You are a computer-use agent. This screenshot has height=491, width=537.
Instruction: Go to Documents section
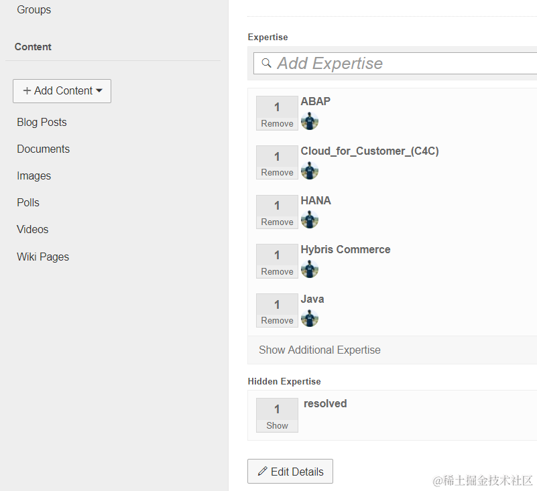tap(43, 149)
